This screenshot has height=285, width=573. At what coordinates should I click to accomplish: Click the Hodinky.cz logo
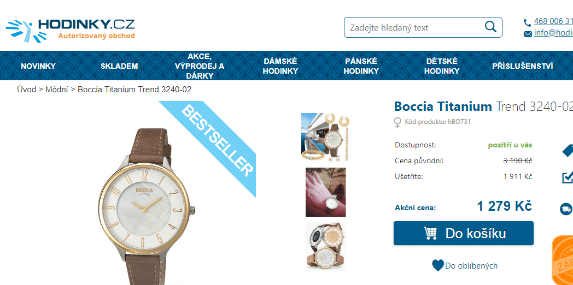[70, 30]
